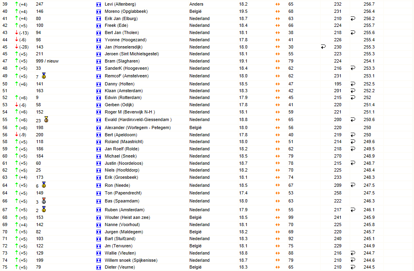Open Moreno (Opglabbeek) entry
414x271 pixels.
point(126,11)
